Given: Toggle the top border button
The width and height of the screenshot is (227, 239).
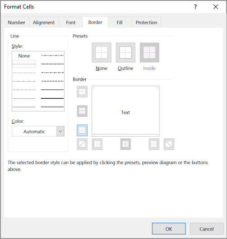Looking at the screenshot, I should [82, 92].
